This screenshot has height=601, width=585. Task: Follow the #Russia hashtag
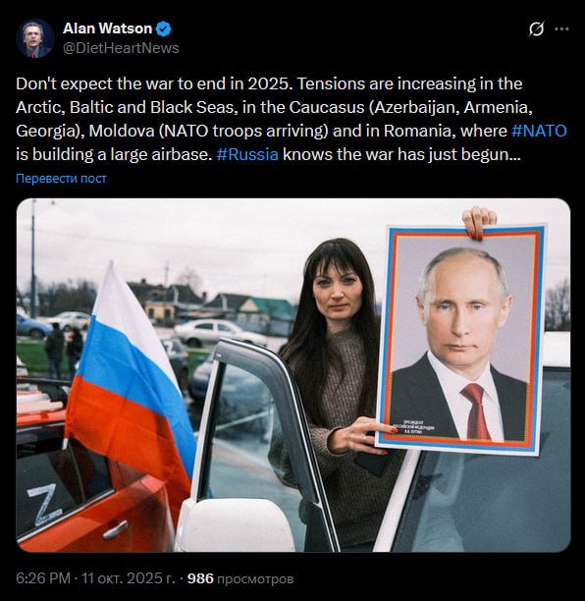[247, 154]
